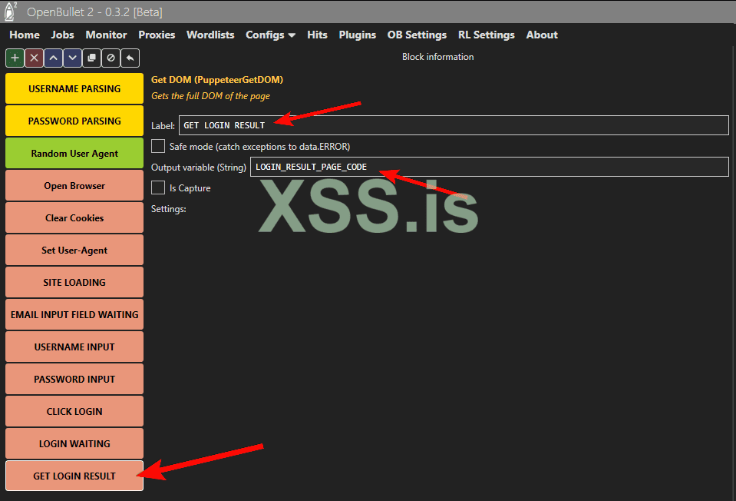Open the Hits menu
Viewport: 736px width, 501px height.
317,35
